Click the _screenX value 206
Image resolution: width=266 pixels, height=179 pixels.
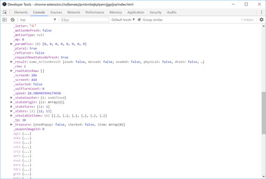coord(34,75)
